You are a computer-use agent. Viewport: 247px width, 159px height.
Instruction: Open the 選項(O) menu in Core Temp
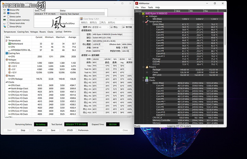93,23
